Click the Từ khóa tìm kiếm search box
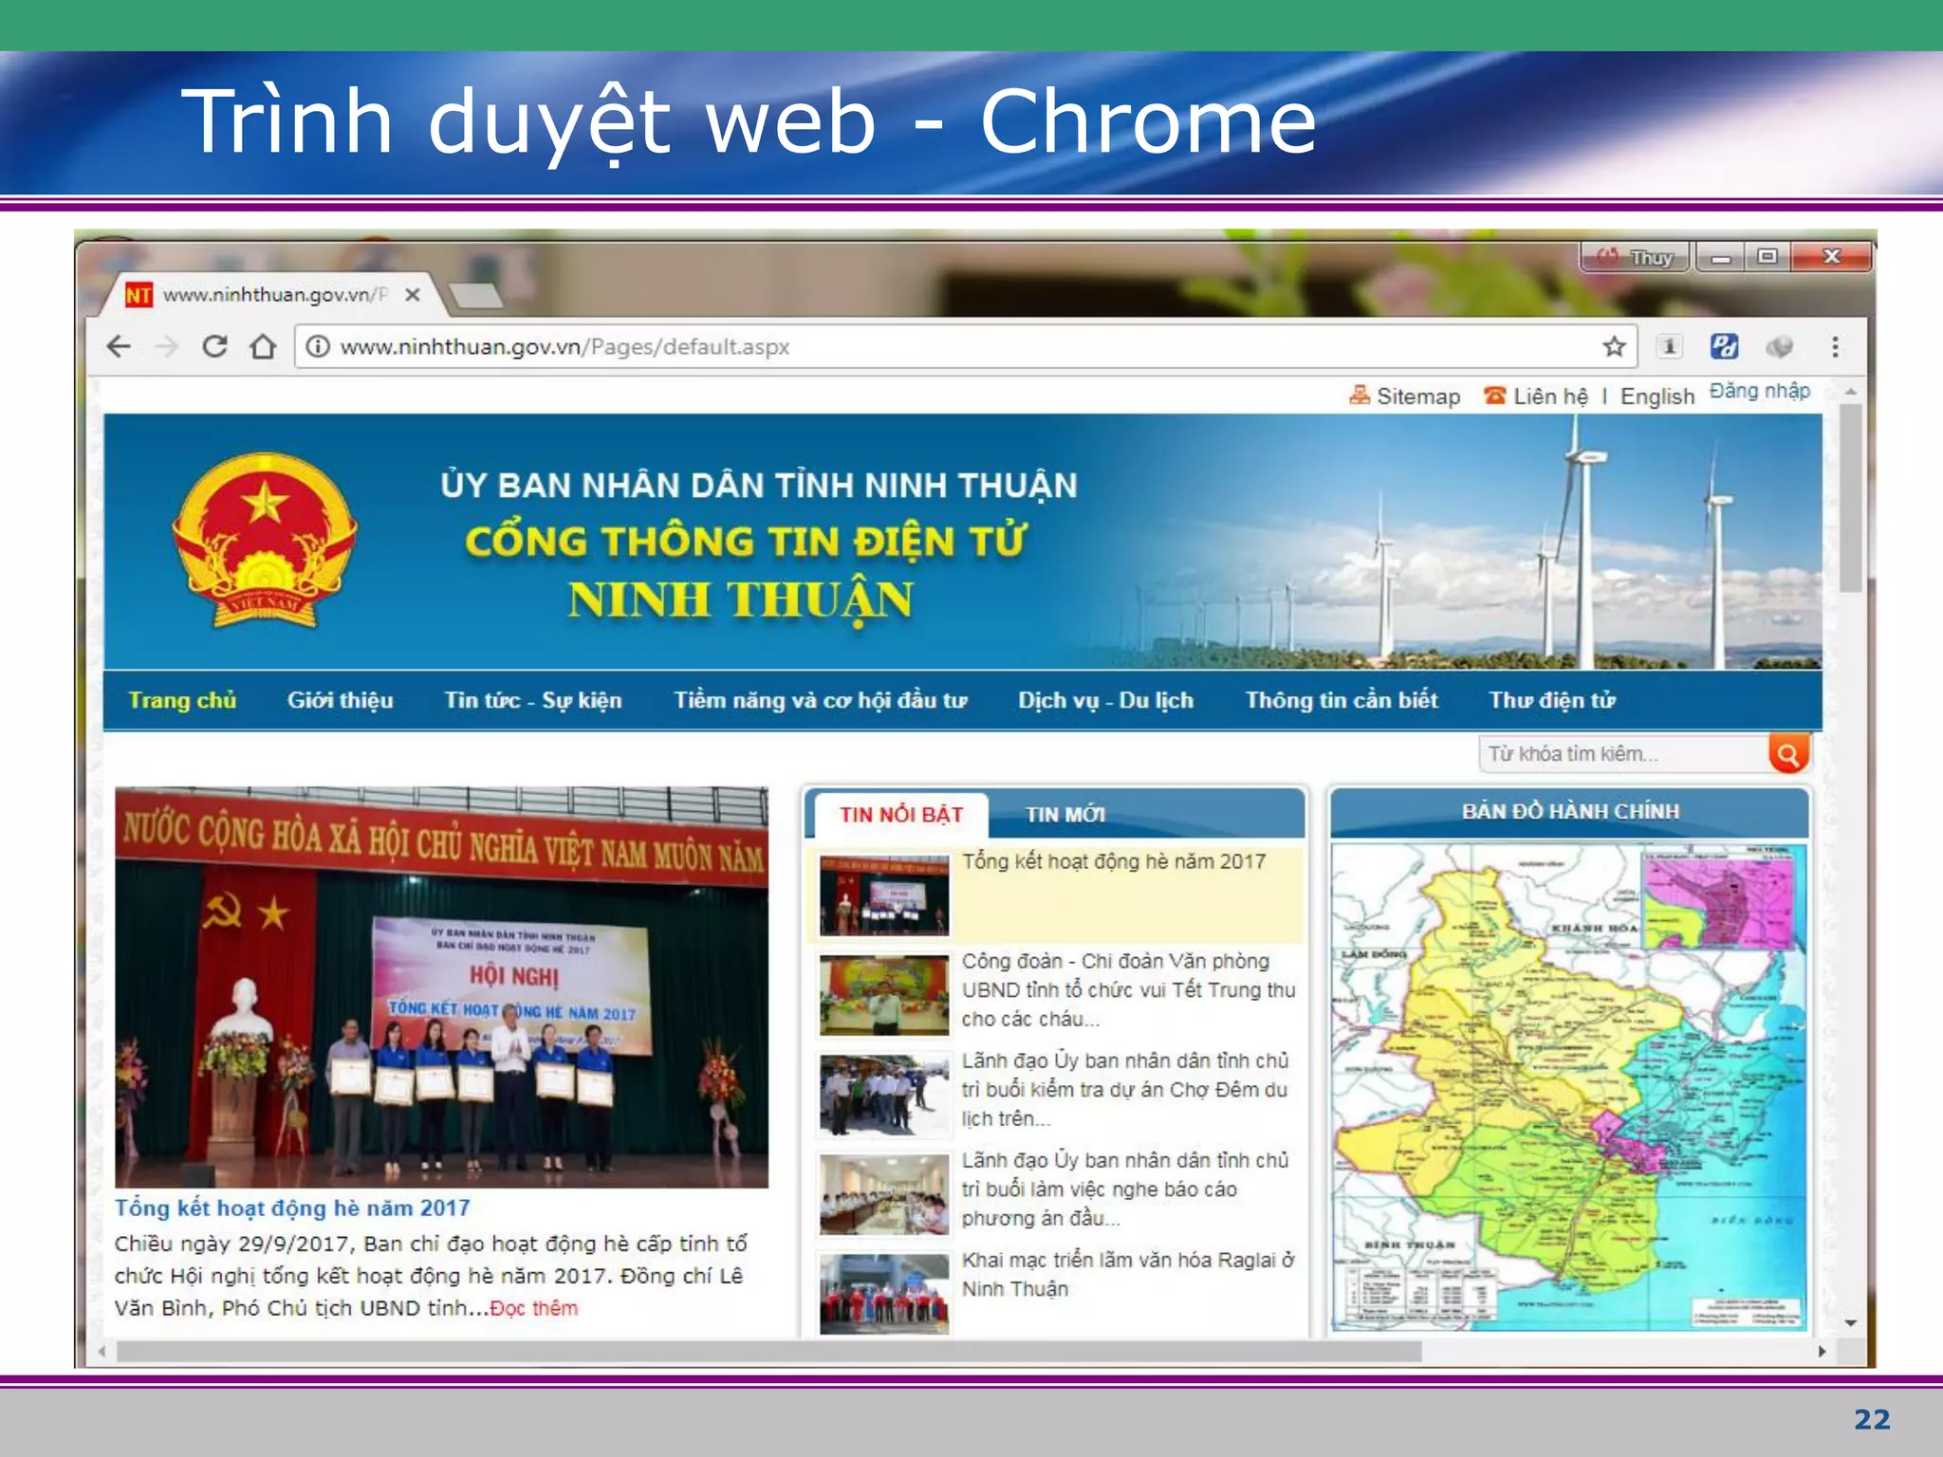The width and height of the screenshot is (1943, 1457). click(x=1623, y=754)
